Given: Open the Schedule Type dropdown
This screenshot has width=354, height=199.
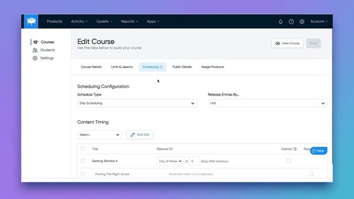Looking at the screenshot, I should [x=137, y=103].
